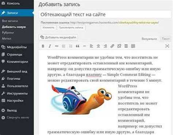This screenshot has width=173, height=135.
Task: Align text center
Action: click(98, 46)
